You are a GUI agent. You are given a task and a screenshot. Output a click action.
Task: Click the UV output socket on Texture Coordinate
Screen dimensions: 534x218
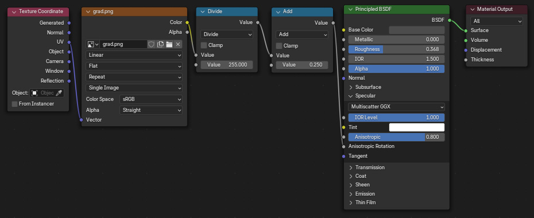pyautogui.click(x=69, y=42)
